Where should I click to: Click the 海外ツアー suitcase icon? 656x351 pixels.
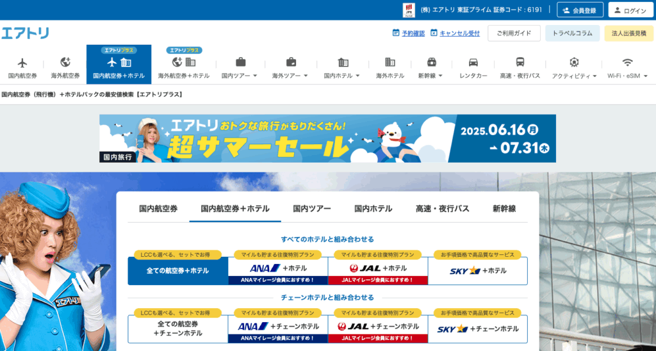291,62
